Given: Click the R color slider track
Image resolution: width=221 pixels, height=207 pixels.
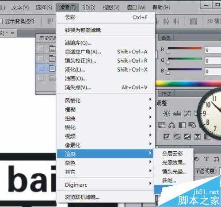Looking at the screenshot, I should coord(185,48).
